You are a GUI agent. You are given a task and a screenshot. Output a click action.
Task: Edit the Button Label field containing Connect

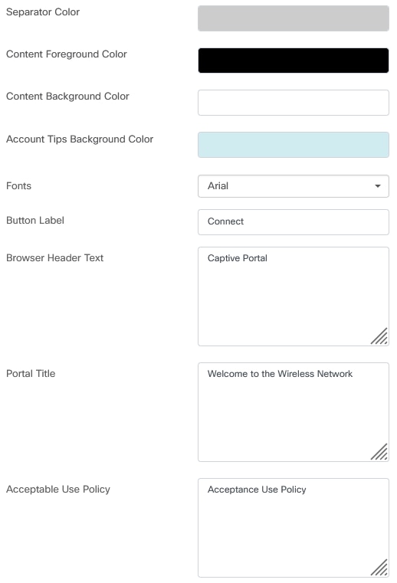[x=294, y=222]
